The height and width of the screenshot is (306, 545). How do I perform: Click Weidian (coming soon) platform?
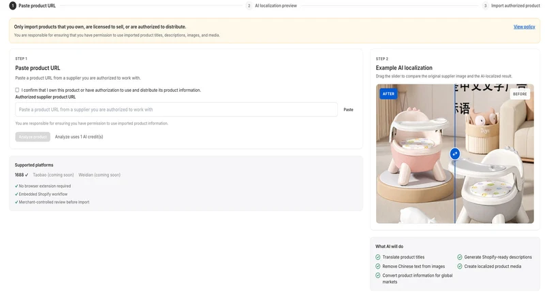(x=99, y=175)
